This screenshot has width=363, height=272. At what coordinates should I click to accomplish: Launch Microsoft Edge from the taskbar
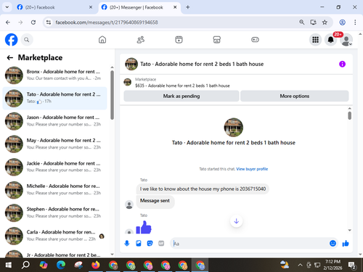[x=61, y=265]
